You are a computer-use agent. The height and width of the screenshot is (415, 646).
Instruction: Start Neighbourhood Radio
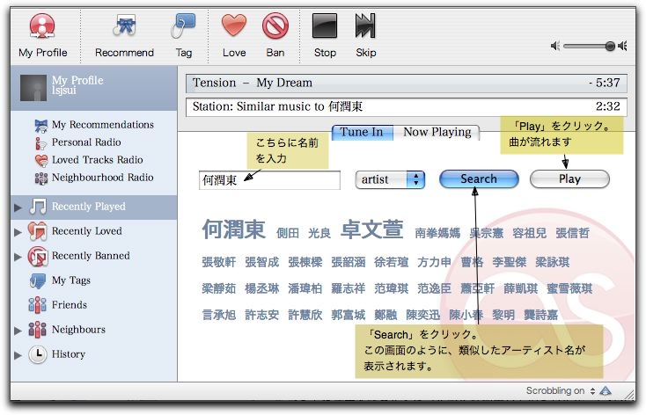[x=94, y=178]
